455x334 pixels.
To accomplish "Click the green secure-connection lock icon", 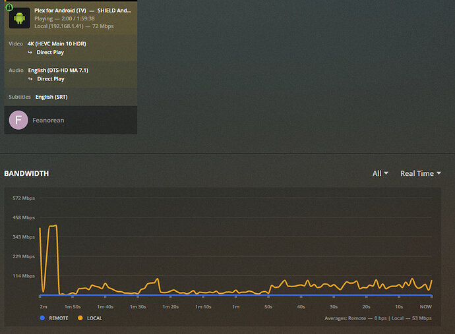I will click(9, 7).
